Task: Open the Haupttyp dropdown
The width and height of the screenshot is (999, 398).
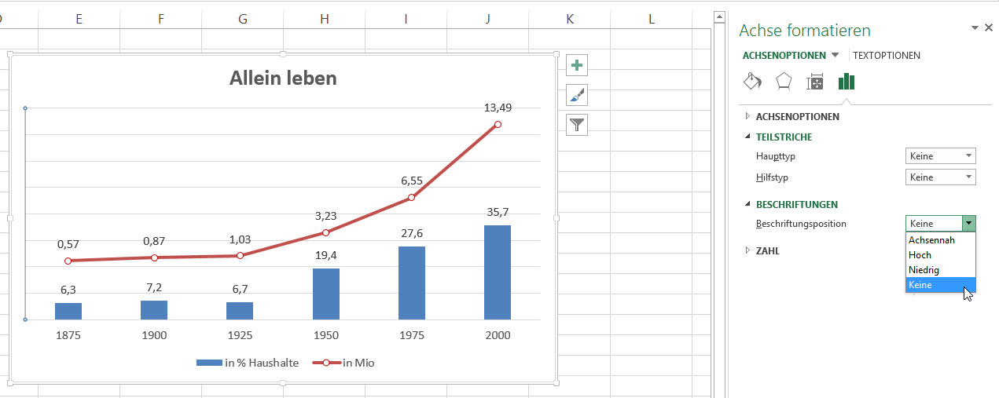Action: point(940,156)
